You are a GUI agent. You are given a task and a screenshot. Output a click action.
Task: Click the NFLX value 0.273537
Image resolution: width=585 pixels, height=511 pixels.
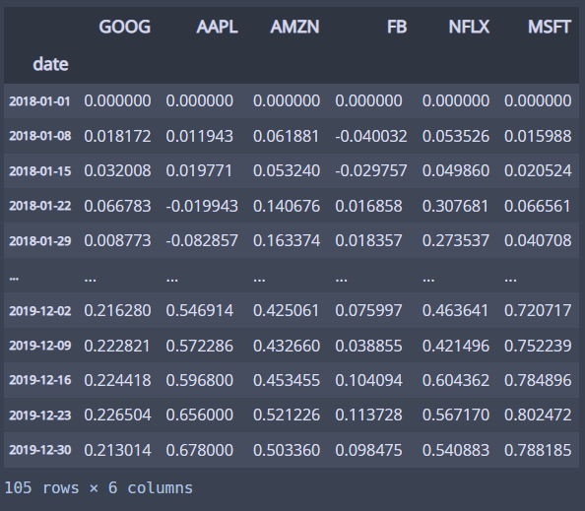[x=456, y=240]
